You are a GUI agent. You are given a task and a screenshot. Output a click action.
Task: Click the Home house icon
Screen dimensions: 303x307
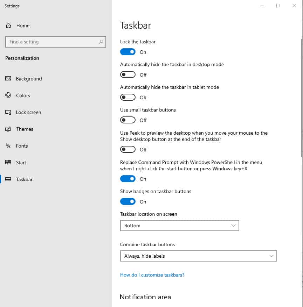8,26
